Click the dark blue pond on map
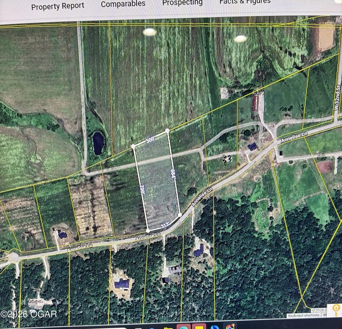Image resolution: width=342 pixels, height=329 pixels. click(98, 143)
